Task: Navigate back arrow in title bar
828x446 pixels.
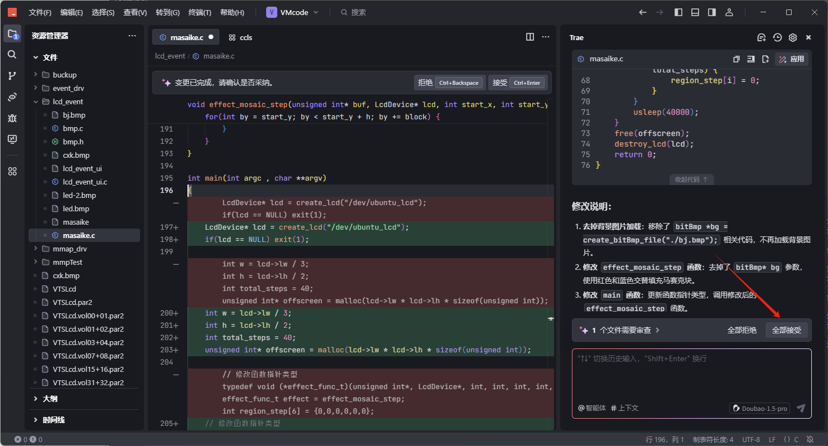Action: click(643, 12)
